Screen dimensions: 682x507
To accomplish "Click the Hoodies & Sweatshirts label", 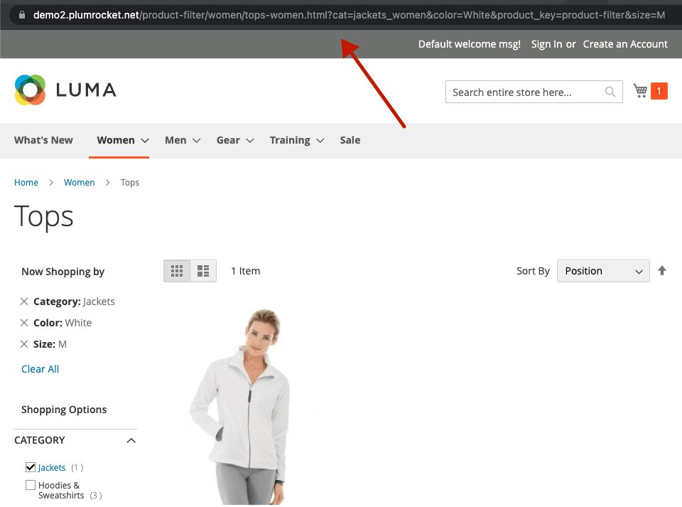I will [61, 490].
